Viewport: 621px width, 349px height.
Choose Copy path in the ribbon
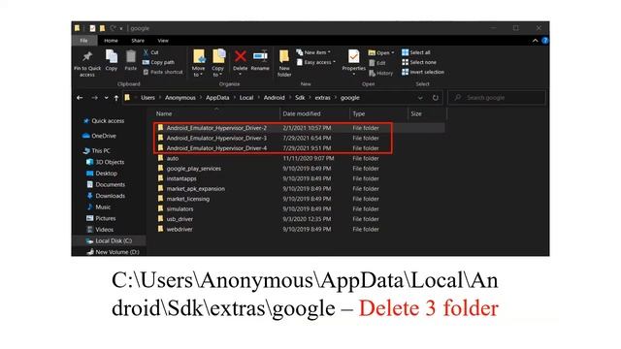[x=158, y=62]
